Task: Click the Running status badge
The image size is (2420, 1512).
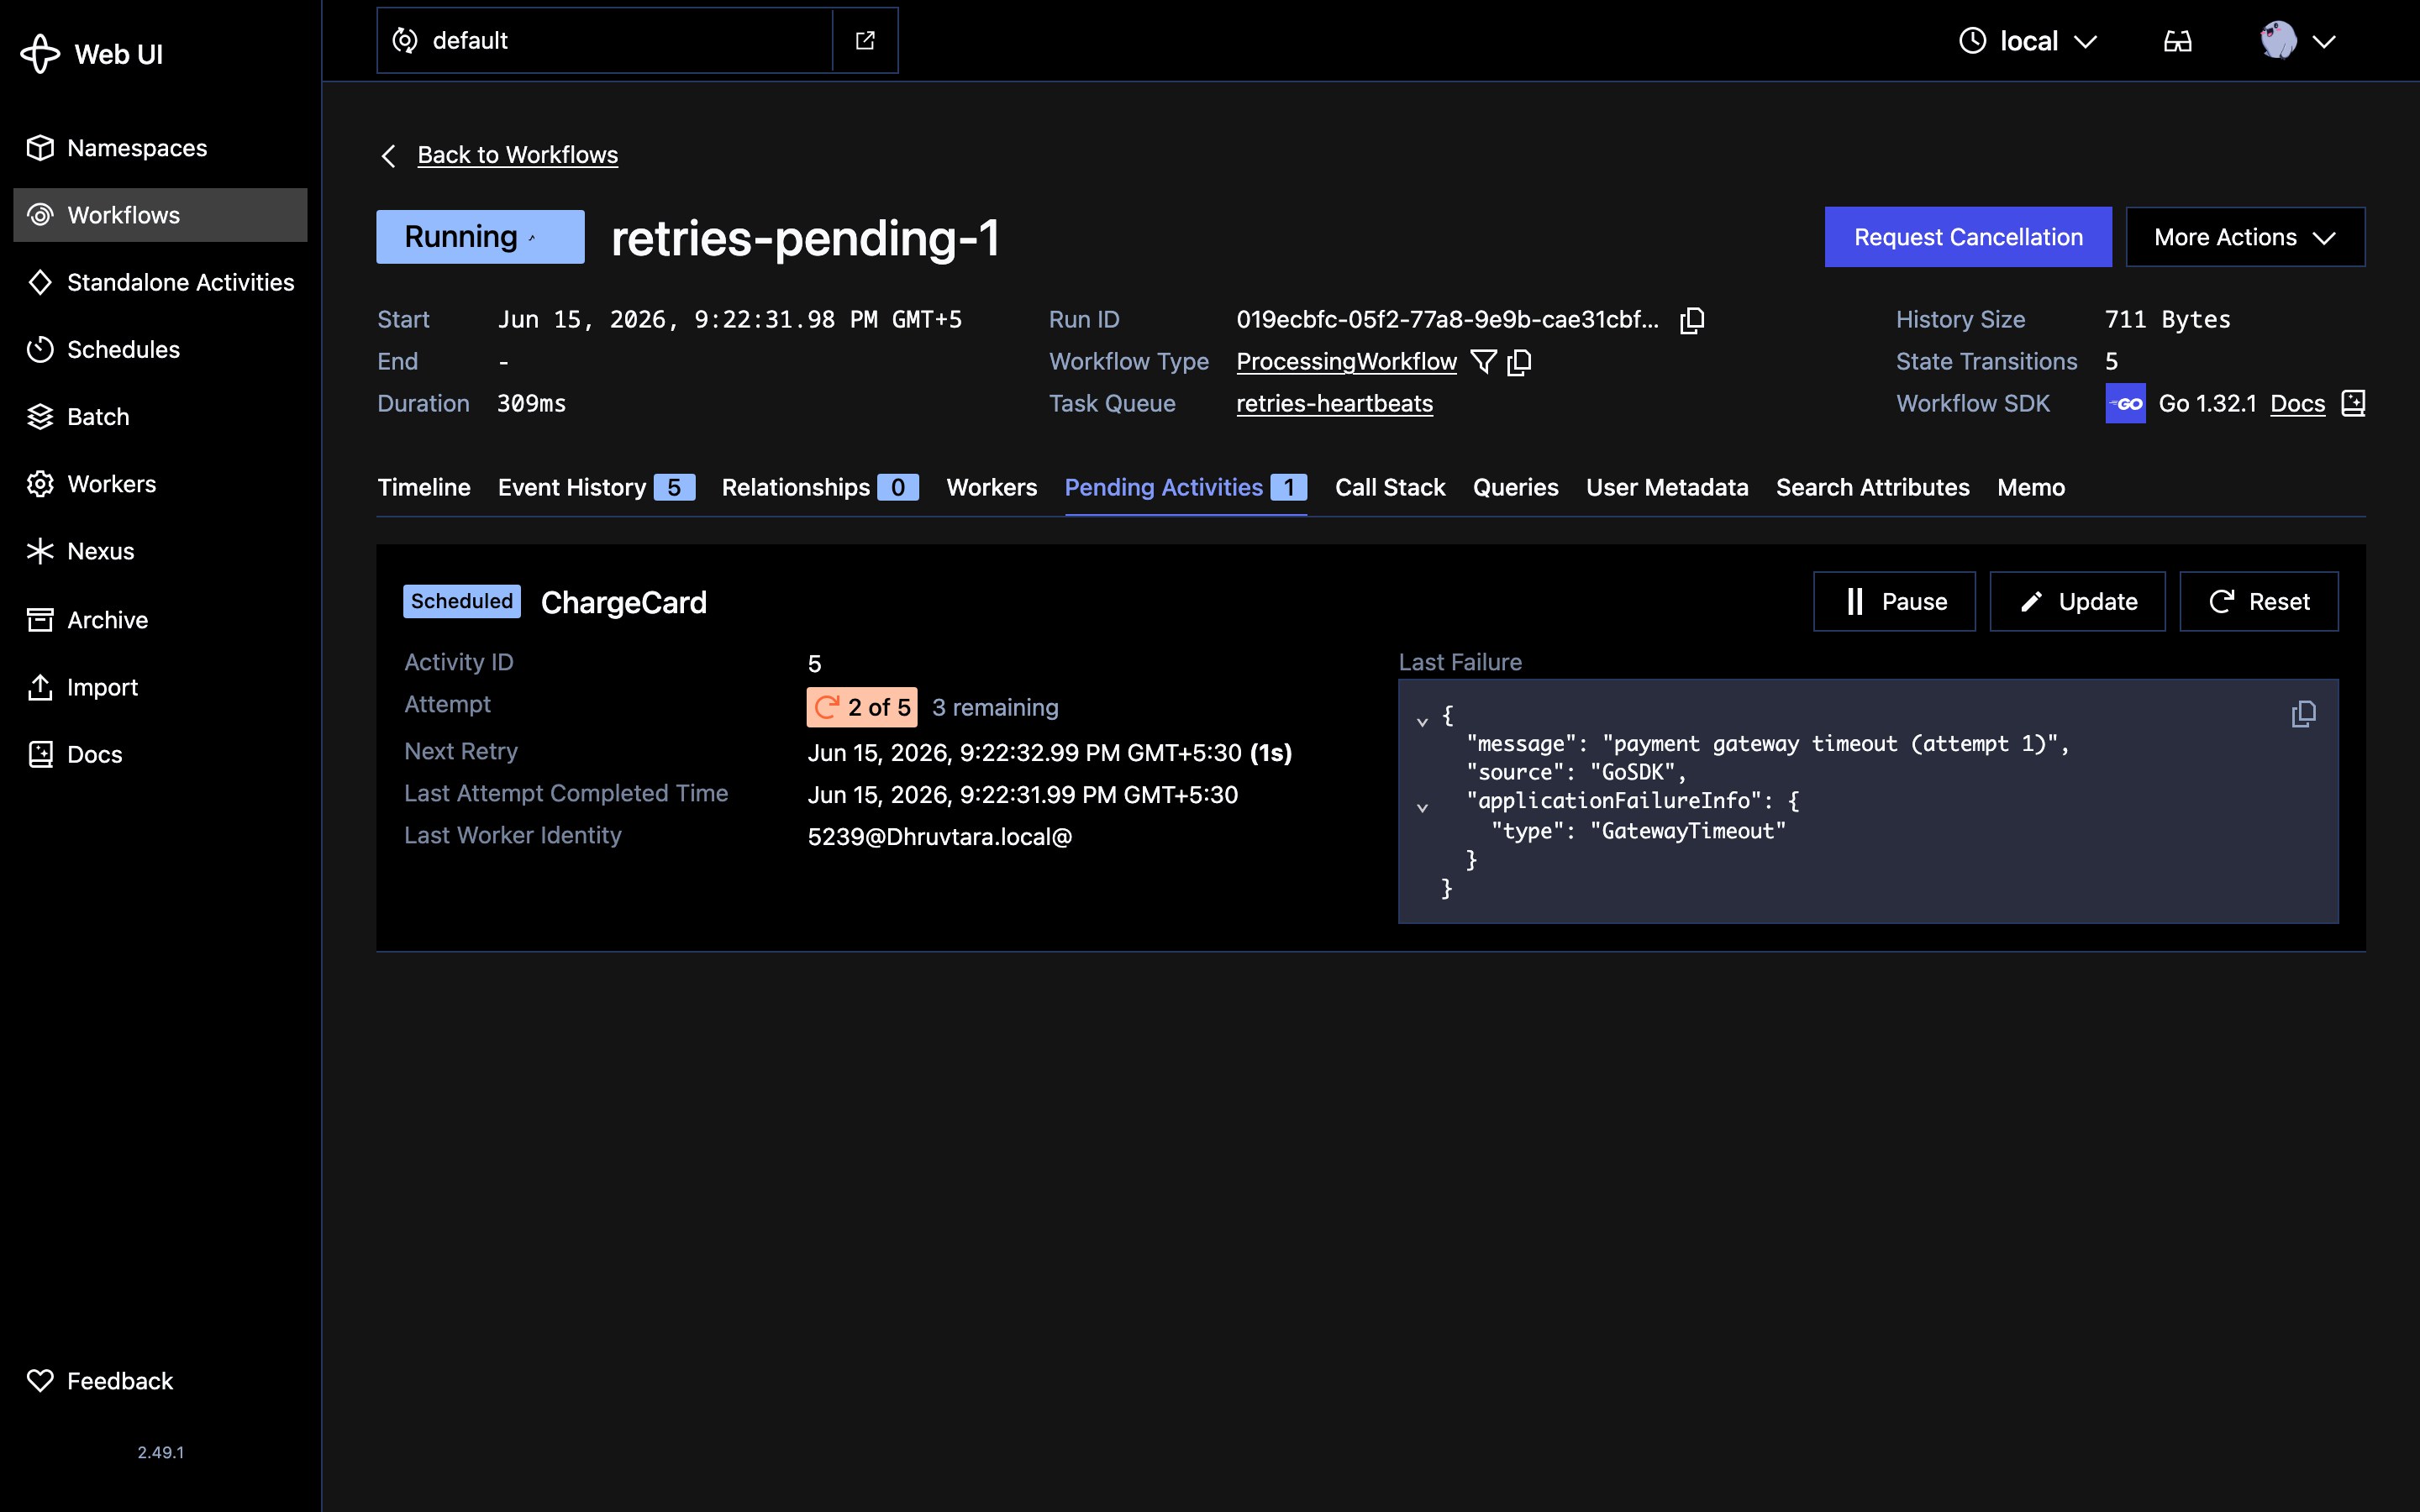Action: click(480, 237)
